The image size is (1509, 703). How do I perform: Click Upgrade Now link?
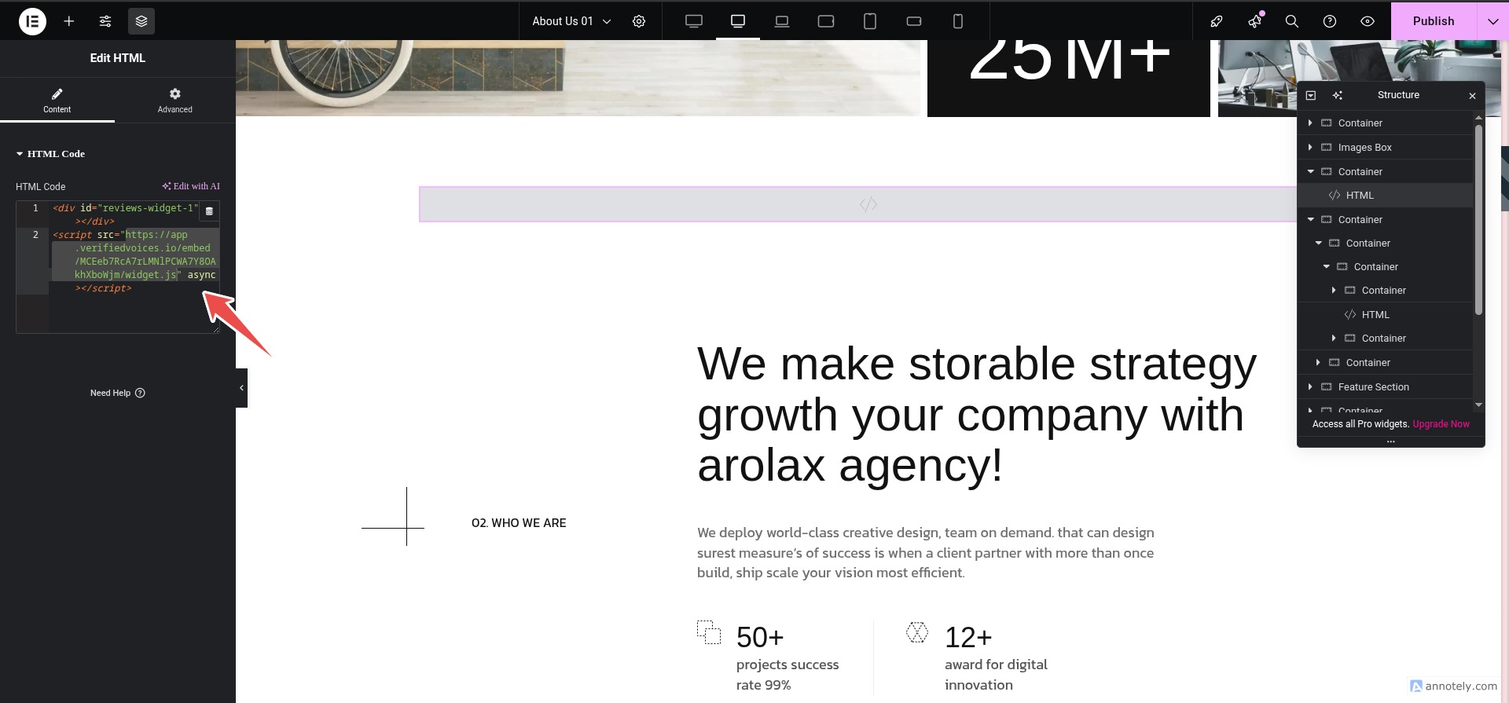point(1441,424)
